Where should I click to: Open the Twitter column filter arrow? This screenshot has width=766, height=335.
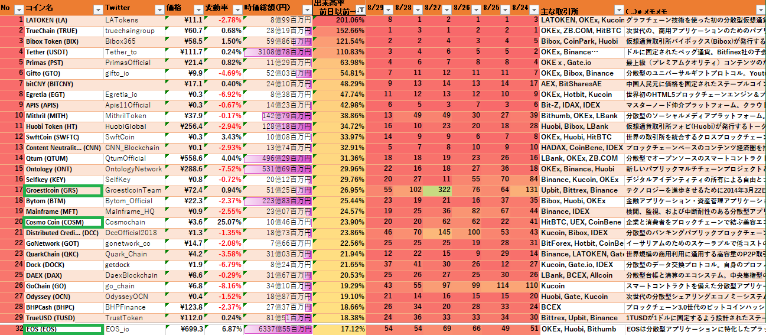[x=158, y=10]
